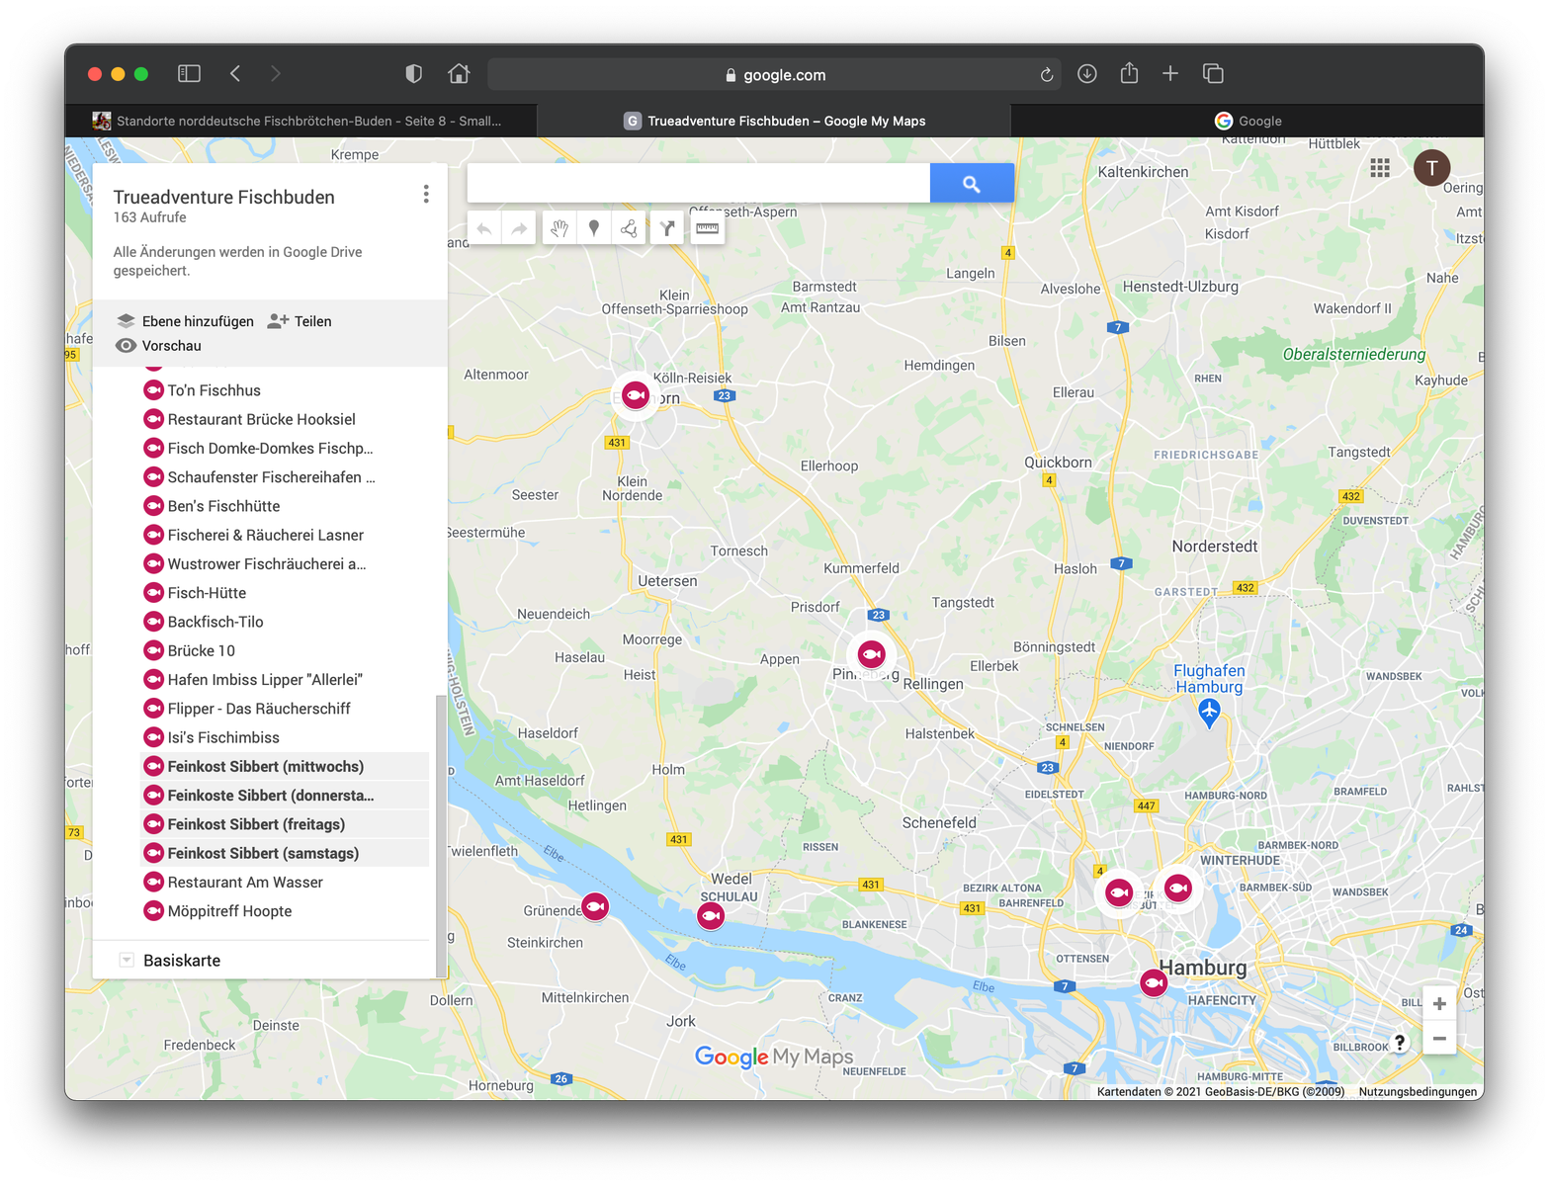Switch to the Google tab
Image resolution: width=1549 pixels, height=1186 pixels.
(1248, 121)
